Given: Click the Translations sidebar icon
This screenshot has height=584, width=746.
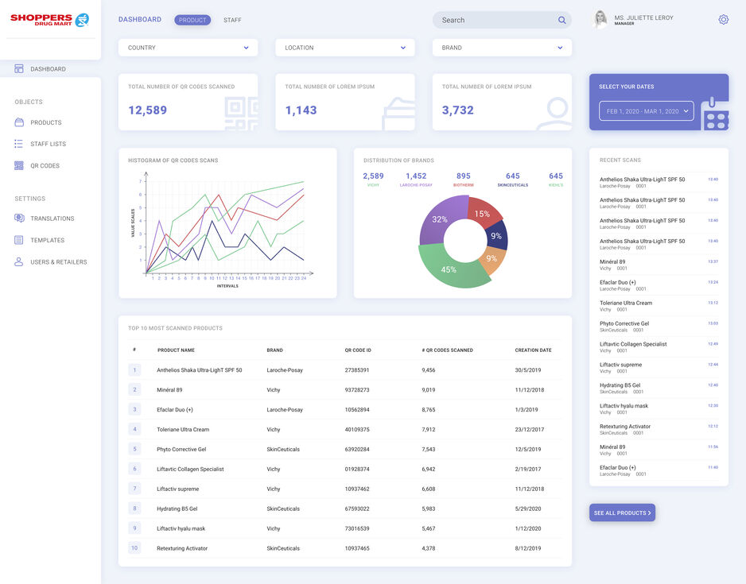Looking at the screenshot, I should tap(19, 219).
